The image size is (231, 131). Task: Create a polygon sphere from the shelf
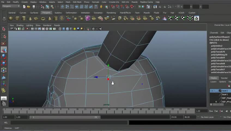(x=11, y=18)
